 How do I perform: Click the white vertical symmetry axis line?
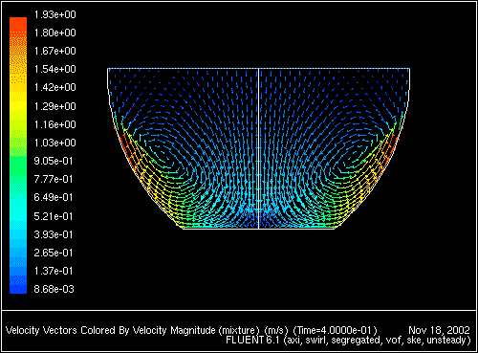coord(258,148)
